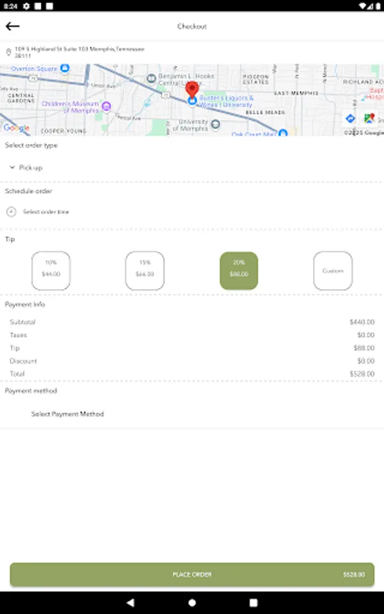The width and height of the screenshot is (384, 614).
Task: Tap Benjamin L. Hooks Library marker
Action: 151,78
